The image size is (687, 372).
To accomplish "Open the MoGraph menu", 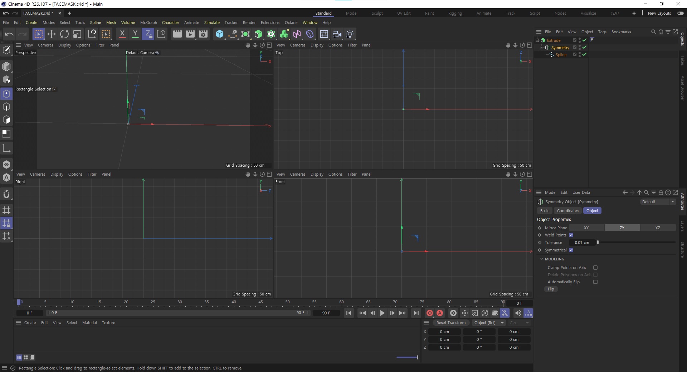I will coord(148,23).
